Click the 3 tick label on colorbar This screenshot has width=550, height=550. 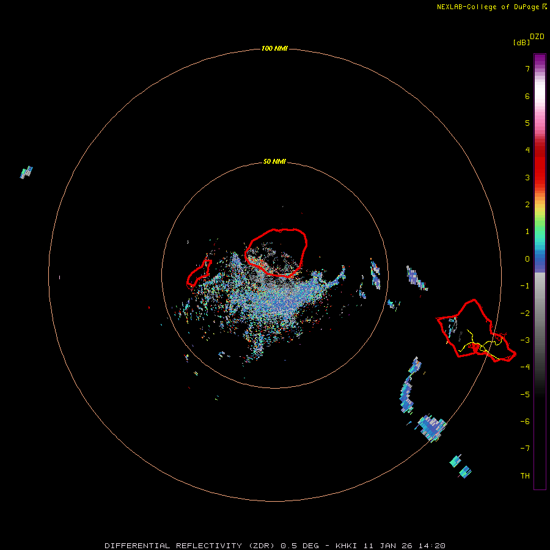point(527,177)
